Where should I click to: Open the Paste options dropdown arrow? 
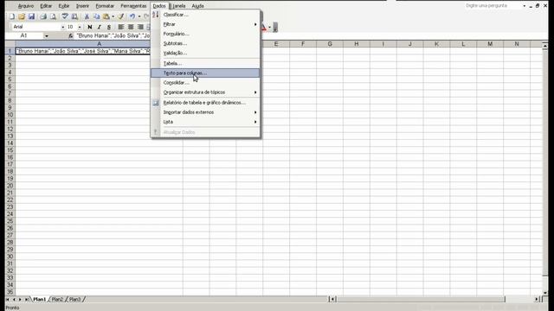point(113,16)
